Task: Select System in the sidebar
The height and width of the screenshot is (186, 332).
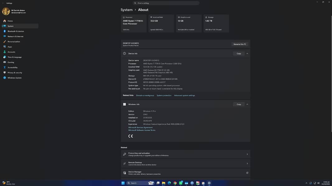Action: 20,26
